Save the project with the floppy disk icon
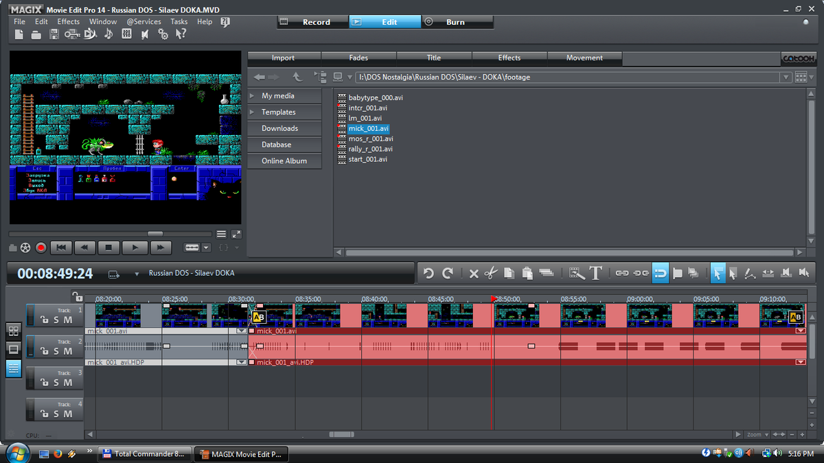The image size is (824, 463). click(x=54, y=34)
